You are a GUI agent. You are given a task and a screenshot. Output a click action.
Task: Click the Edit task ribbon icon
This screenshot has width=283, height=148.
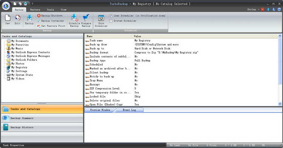[17, 20]
